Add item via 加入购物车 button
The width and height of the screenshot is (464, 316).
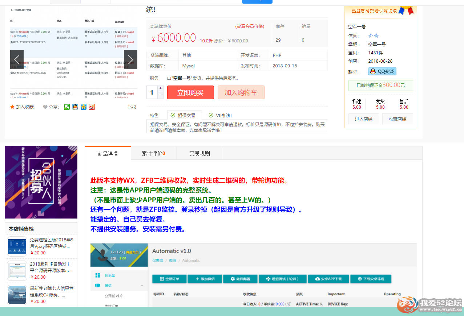241,92
